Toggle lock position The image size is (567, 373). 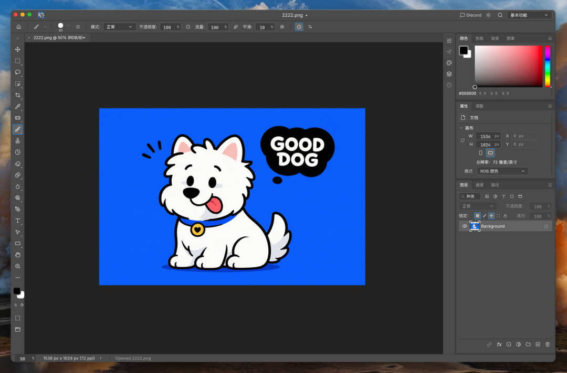point(491,216)
